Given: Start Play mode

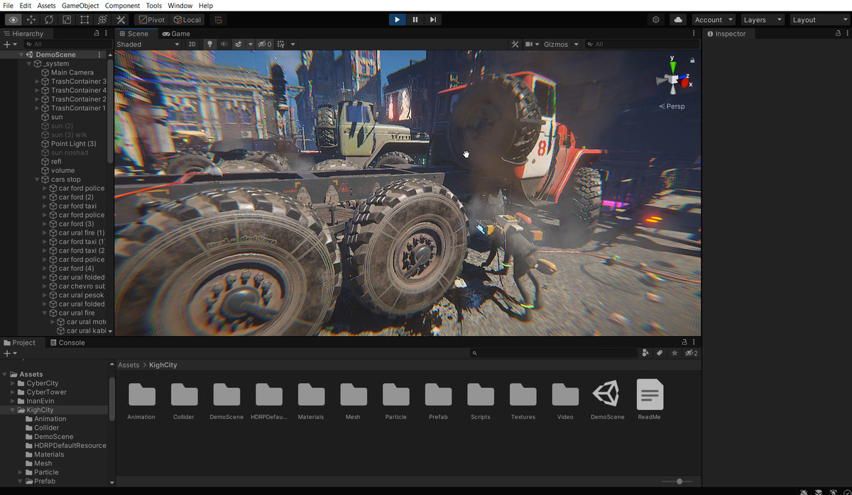Looking at the screenshot, I should tap(397, 20).
